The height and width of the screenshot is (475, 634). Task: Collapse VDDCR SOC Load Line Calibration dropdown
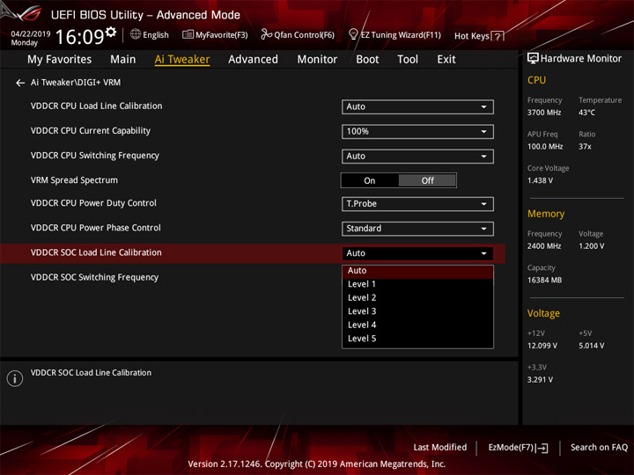[x=417, y=253]
